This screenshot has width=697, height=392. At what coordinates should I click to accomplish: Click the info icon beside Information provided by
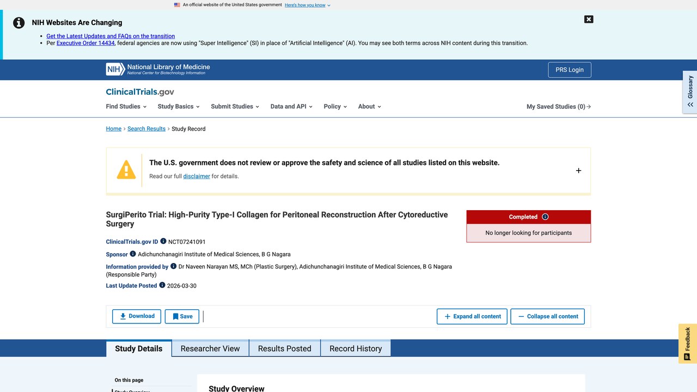coord(174,266)
